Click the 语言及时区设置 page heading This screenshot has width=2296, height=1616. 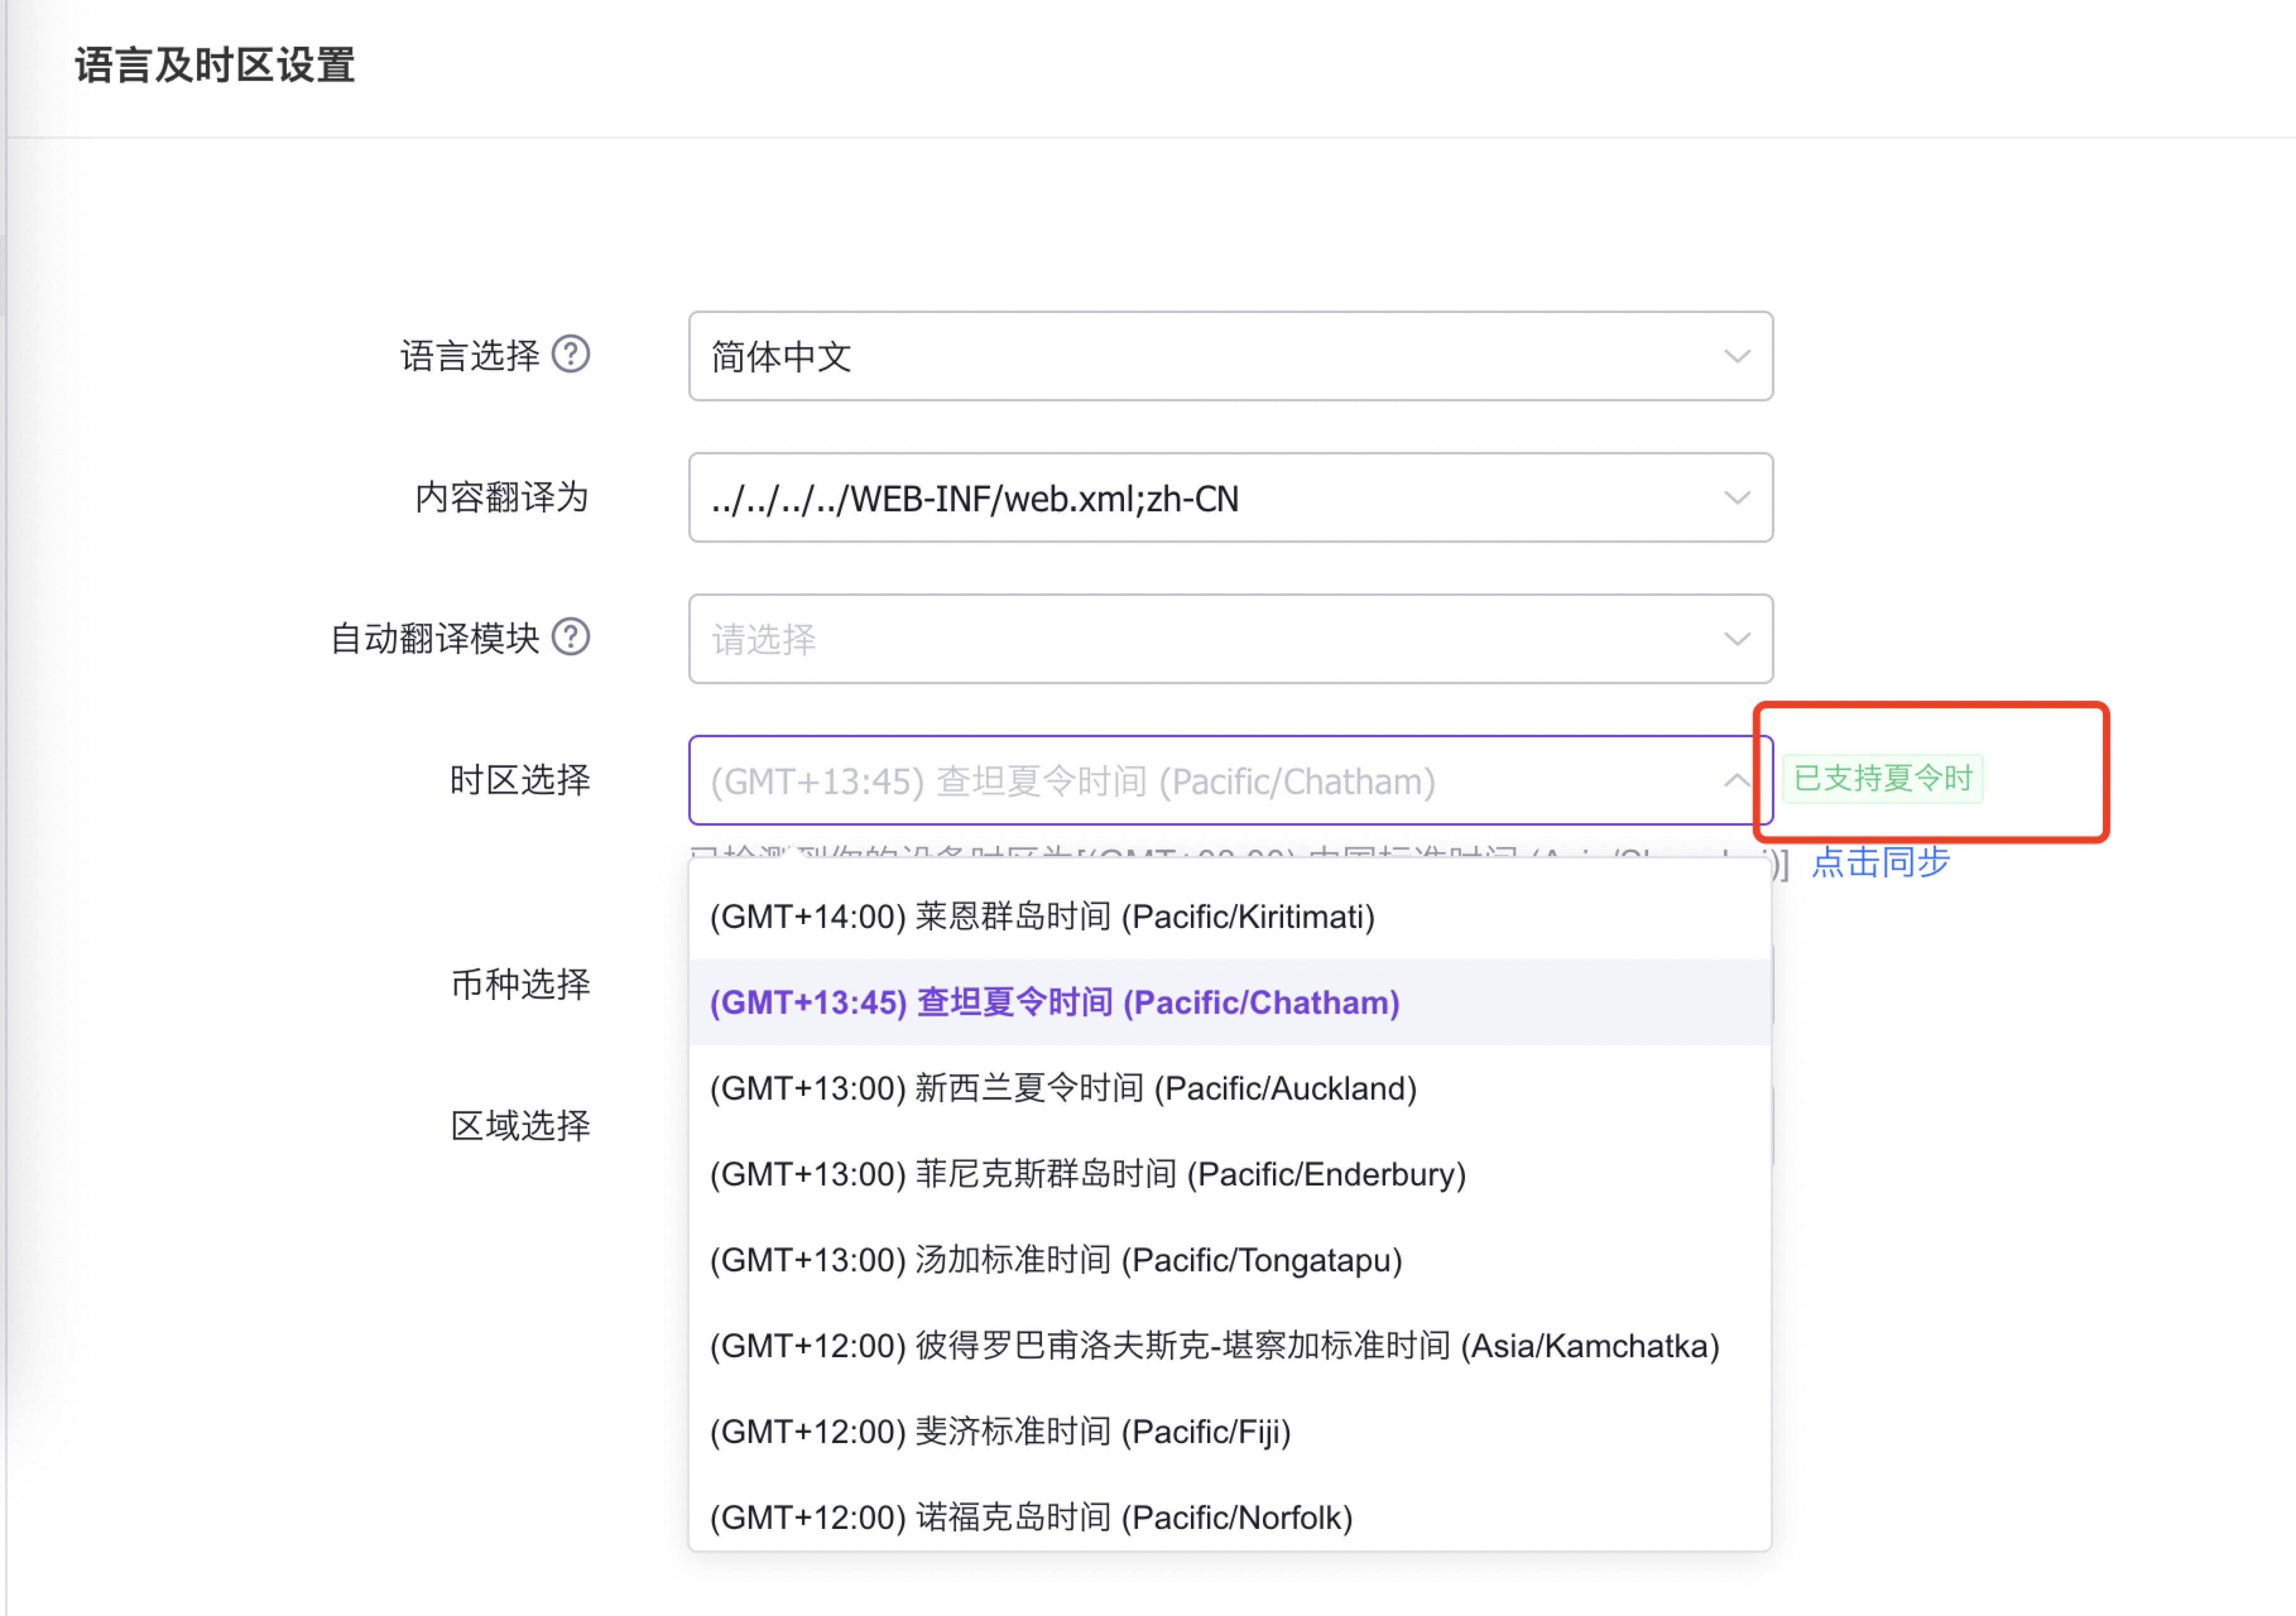coord(215,66)
